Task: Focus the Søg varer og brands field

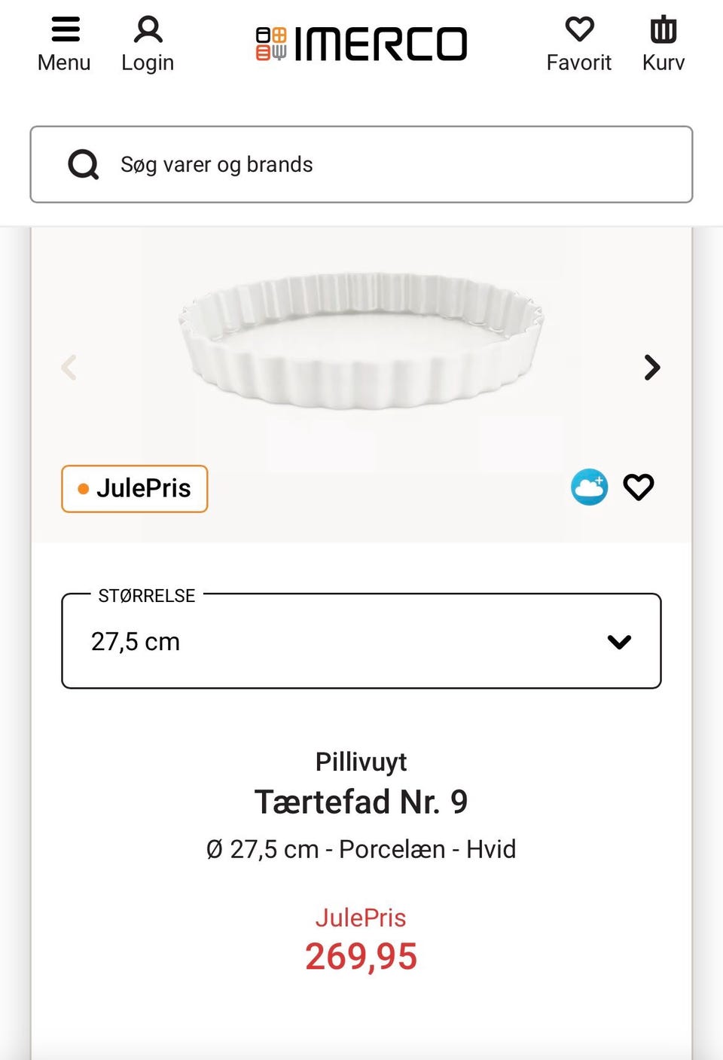Action: (x=392, y=164)
